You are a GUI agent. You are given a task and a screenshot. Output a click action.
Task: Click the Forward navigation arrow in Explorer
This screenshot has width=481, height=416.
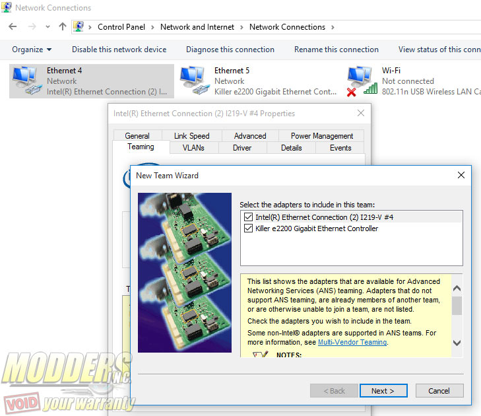(32, 26)
